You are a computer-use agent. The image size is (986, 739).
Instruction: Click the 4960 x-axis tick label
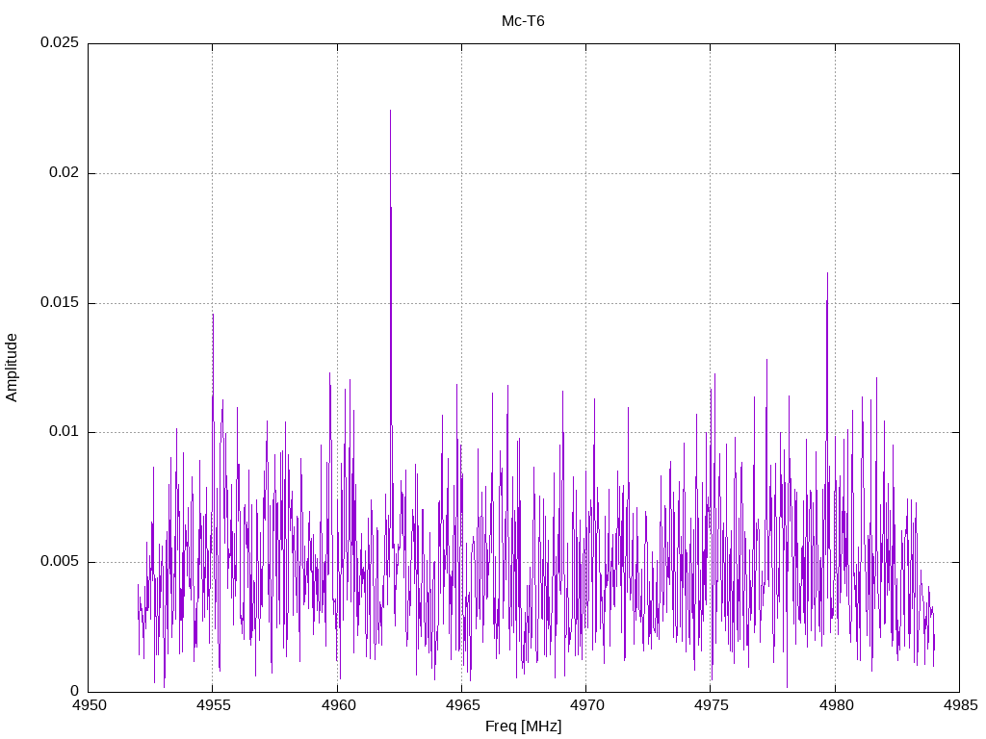[x=338, y=705]
